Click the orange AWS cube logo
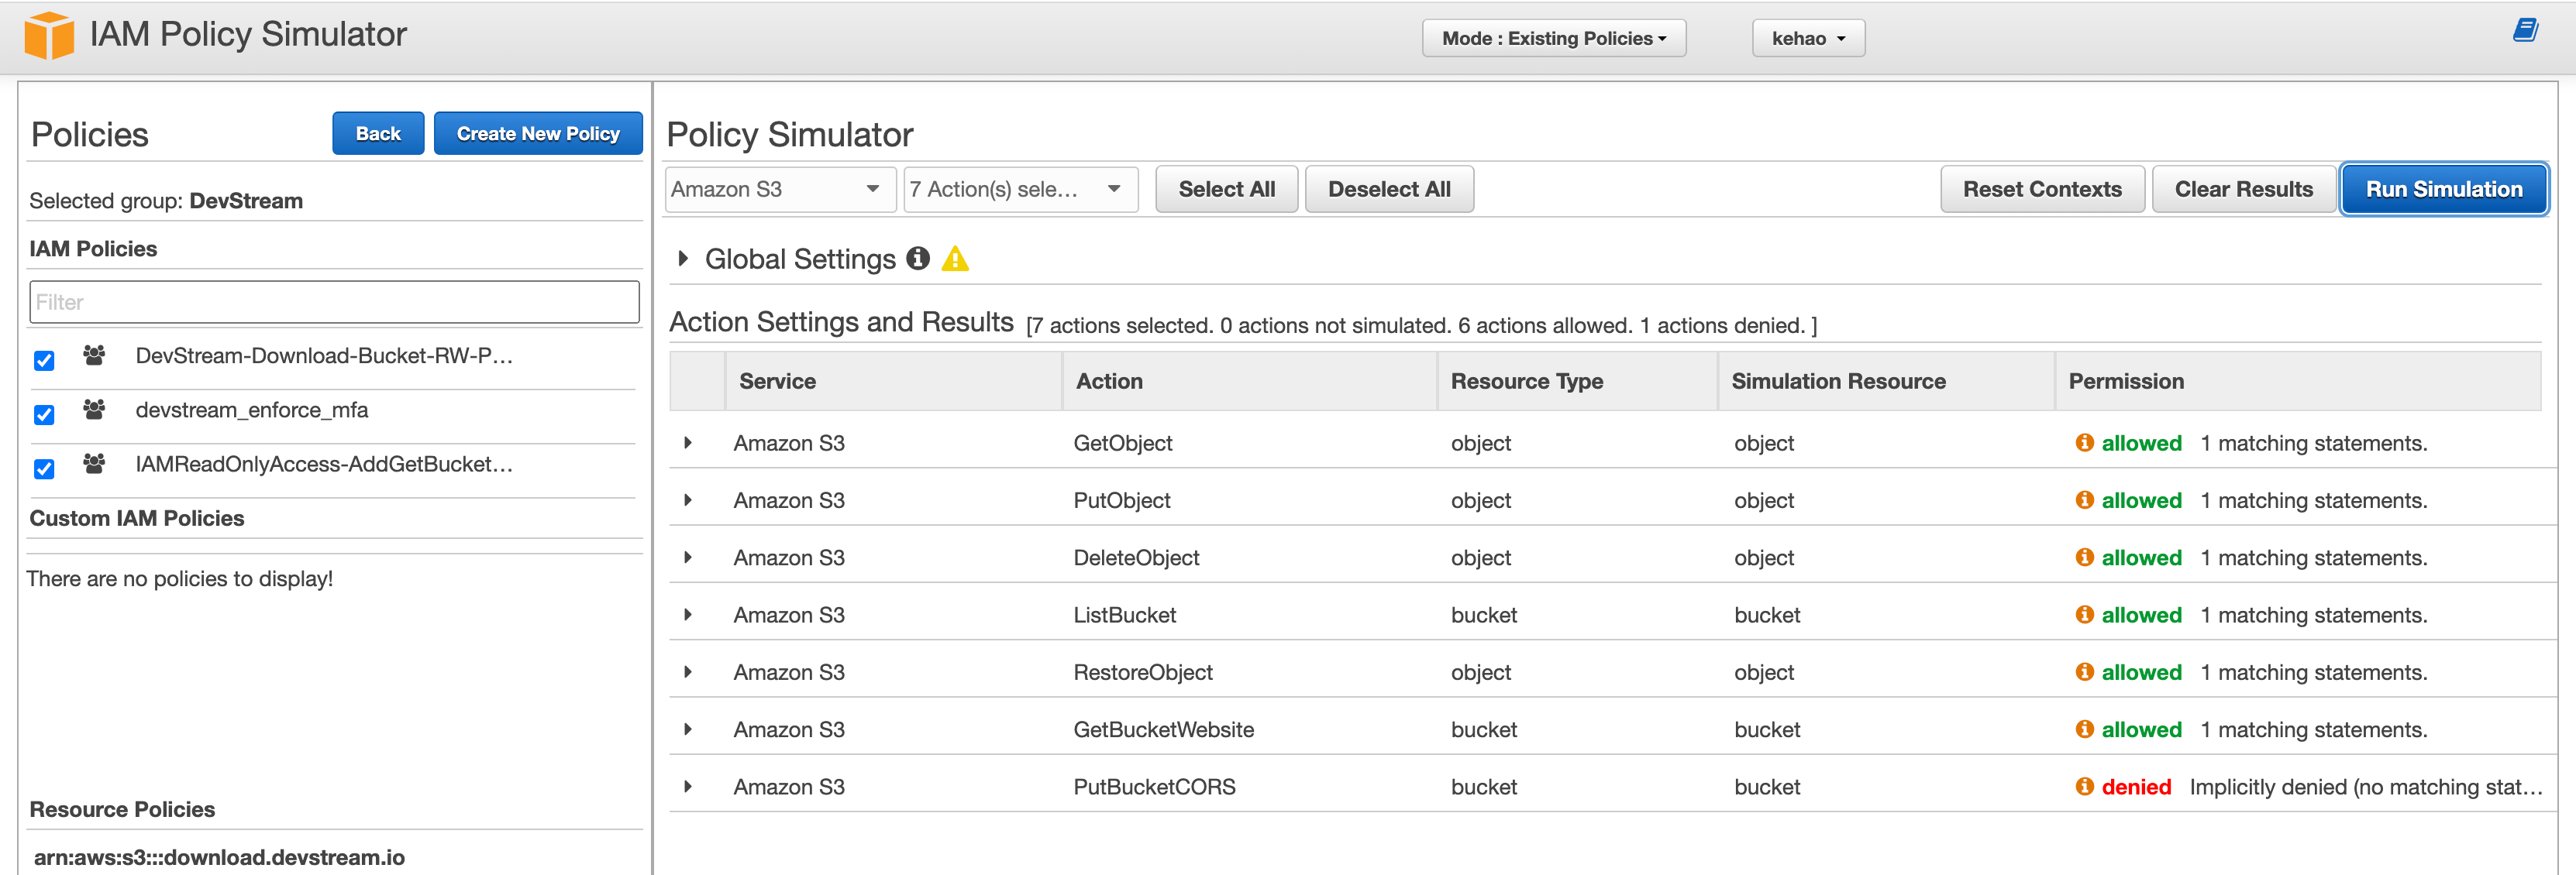The image size is (2576, 875). 49,35
